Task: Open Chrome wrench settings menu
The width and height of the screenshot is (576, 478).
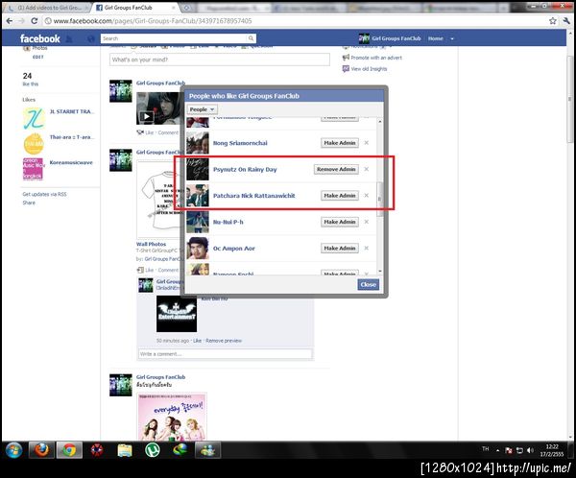Action: [566, 21]
